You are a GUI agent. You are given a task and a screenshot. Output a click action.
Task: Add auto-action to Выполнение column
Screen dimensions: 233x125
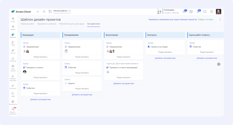pos(124,83)
